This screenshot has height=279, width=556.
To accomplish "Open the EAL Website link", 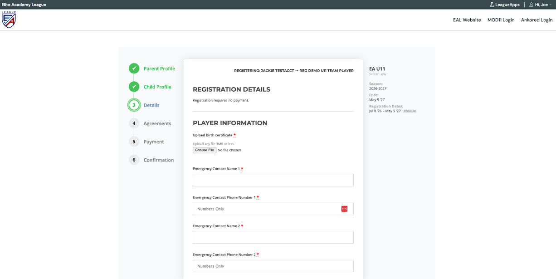I will pos(467,20).
